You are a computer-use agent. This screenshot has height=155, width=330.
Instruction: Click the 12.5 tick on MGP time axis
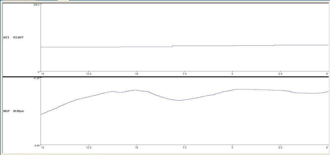89,148
